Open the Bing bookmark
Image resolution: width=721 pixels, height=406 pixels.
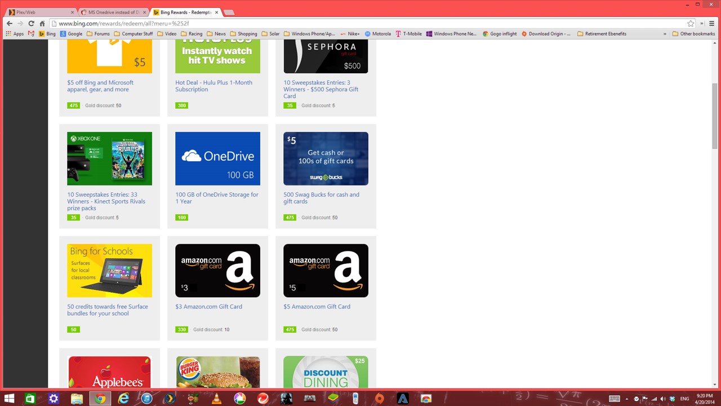coord(47,34)
